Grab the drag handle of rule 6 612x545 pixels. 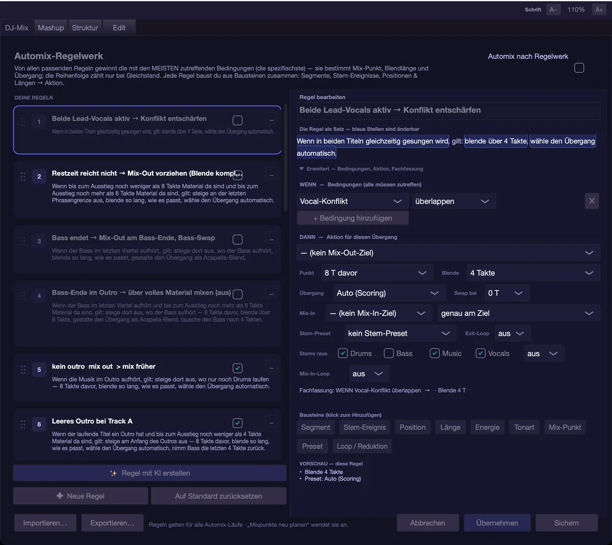tap(23, 424)
